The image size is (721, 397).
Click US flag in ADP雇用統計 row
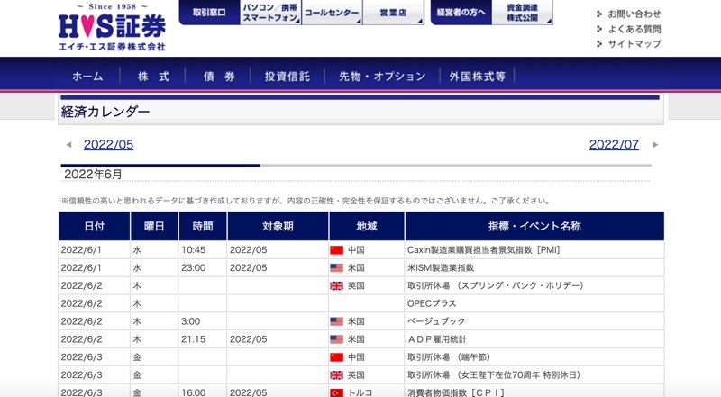tap(336, 339)
